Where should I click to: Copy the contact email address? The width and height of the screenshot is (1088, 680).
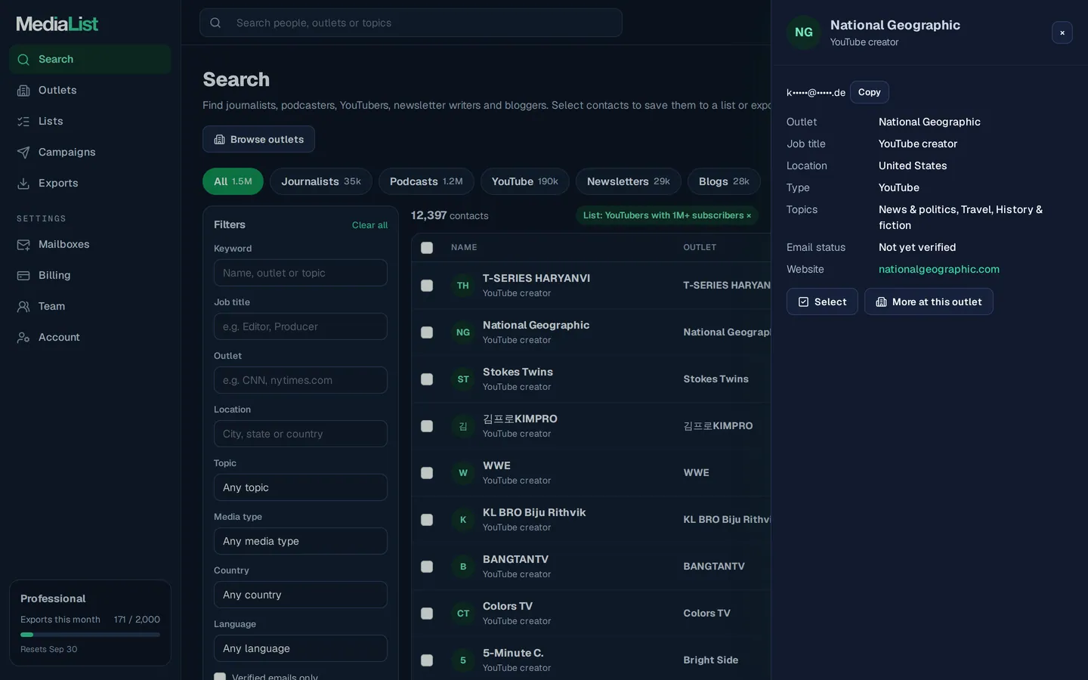click(870, 92)
